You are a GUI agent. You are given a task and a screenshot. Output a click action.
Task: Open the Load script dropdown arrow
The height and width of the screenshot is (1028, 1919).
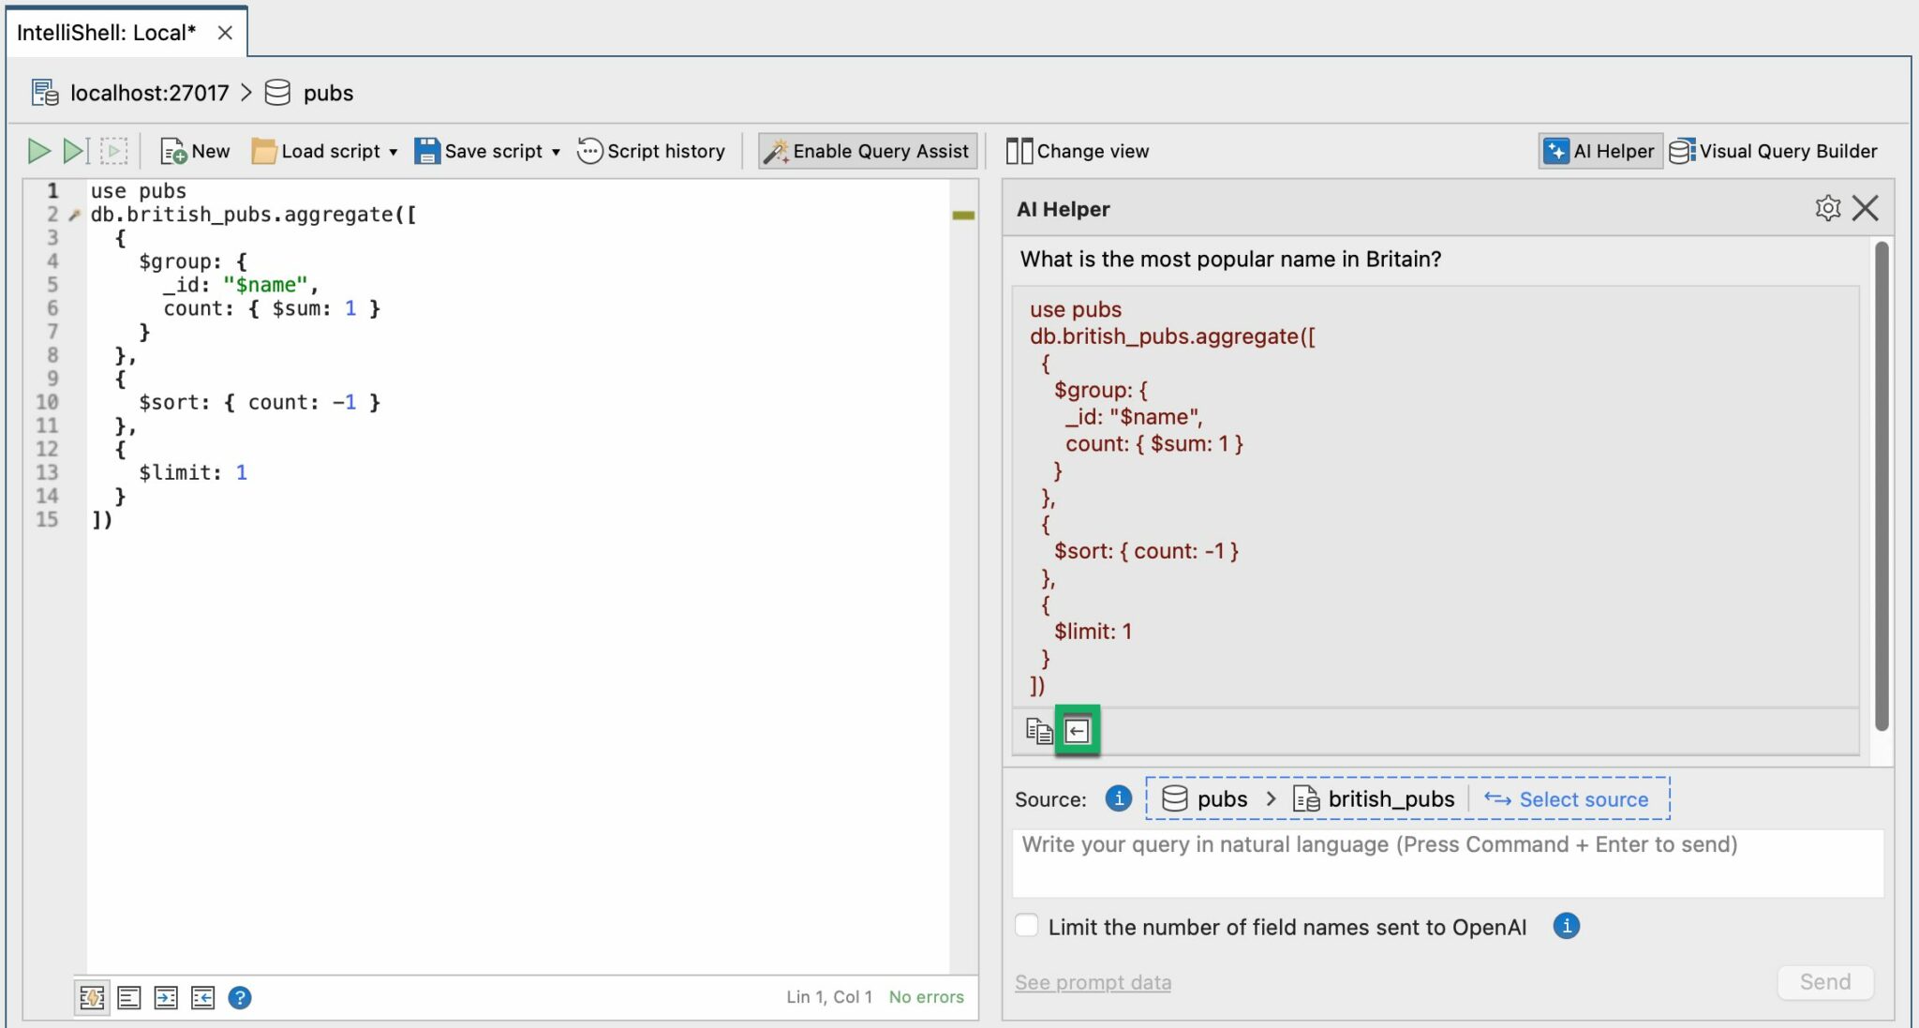[394, 151]
